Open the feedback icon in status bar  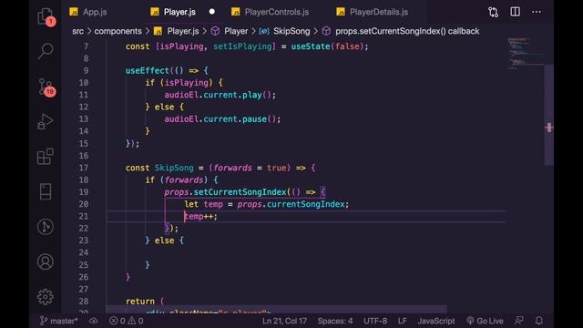coord(519,321)
